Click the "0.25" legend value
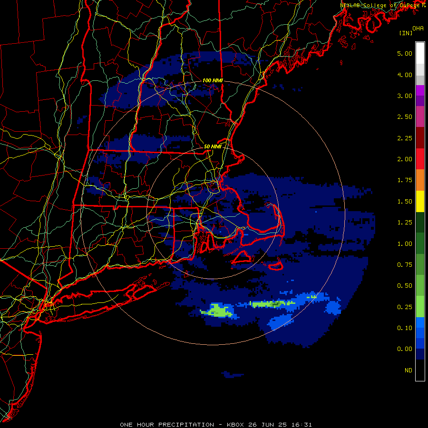Screen dimensions: 428x428 [x=405, y=307]
